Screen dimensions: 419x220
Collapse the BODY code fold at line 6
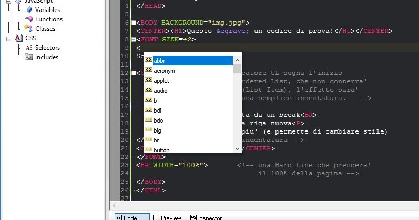point(134,23)
